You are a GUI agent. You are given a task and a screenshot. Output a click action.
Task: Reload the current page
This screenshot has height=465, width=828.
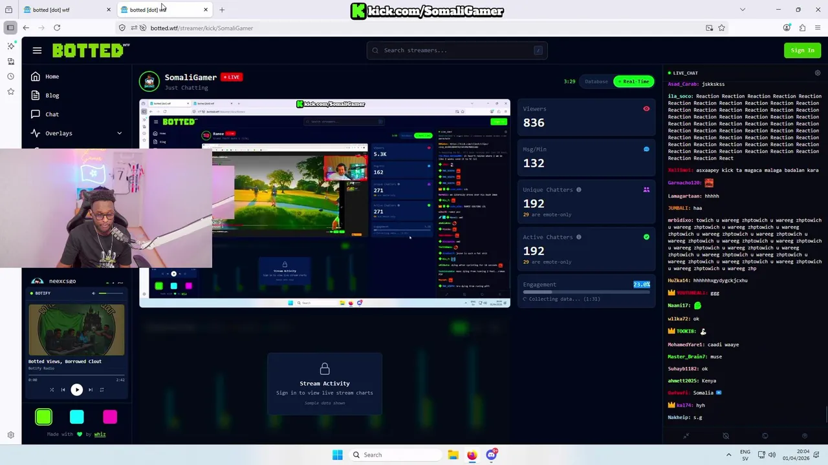[x=57, y=28]
